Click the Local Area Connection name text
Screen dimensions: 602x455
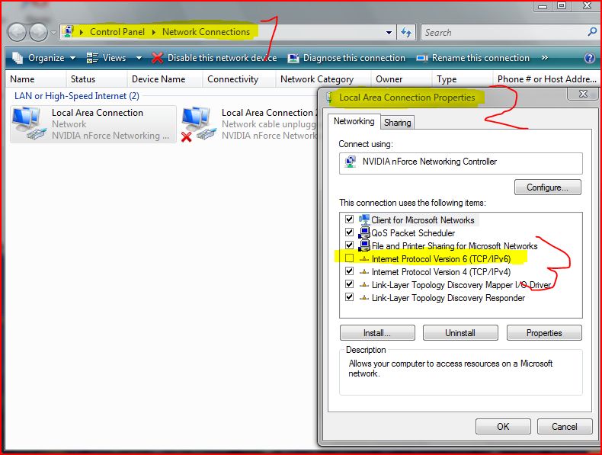click(x=98, y=113)
